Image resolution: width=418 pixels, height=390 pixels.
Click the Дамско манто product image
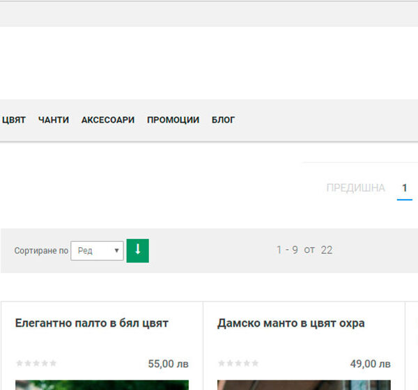304,385
